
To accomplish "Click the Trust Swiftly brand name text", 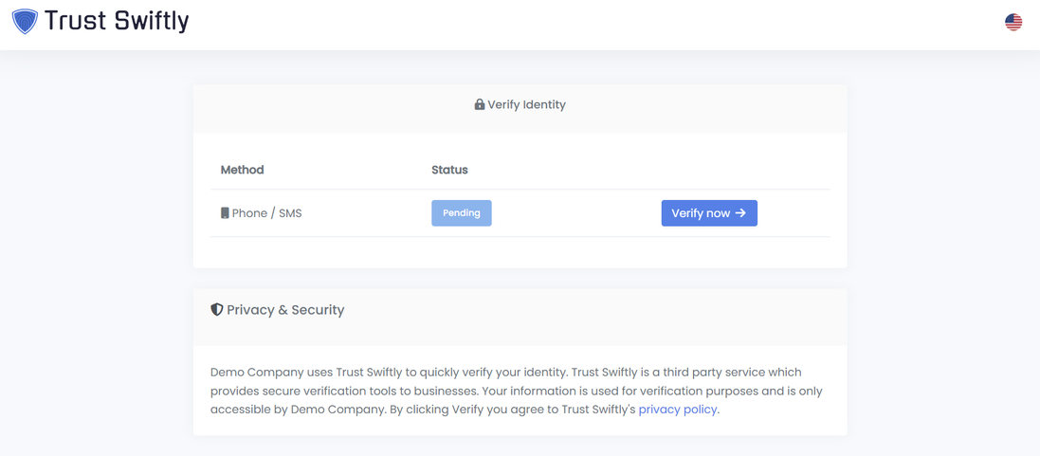I will click(x=117, y=21).
